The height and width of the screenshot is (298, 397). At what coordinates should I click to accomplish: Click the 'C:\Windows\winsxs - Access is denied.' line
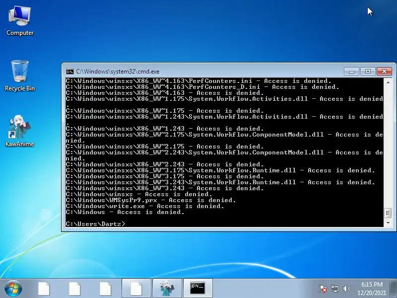point(139,194)
